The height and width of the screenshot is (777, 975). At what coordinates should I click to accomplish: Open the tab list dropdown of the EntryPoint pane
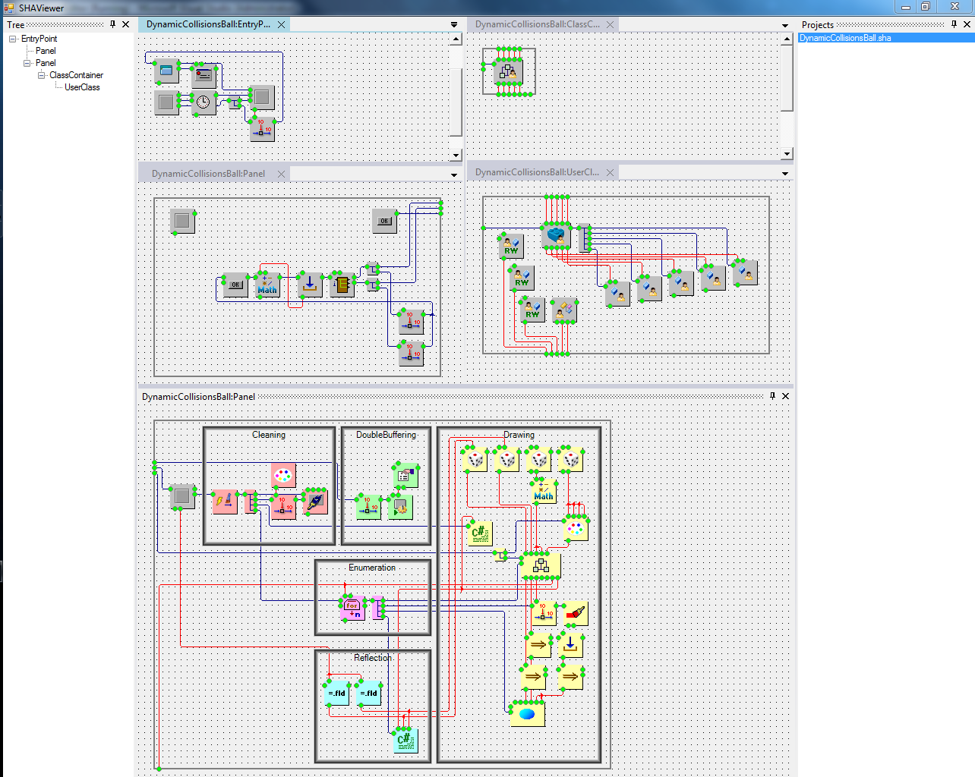pyautogui.click(x=454, y=25)
